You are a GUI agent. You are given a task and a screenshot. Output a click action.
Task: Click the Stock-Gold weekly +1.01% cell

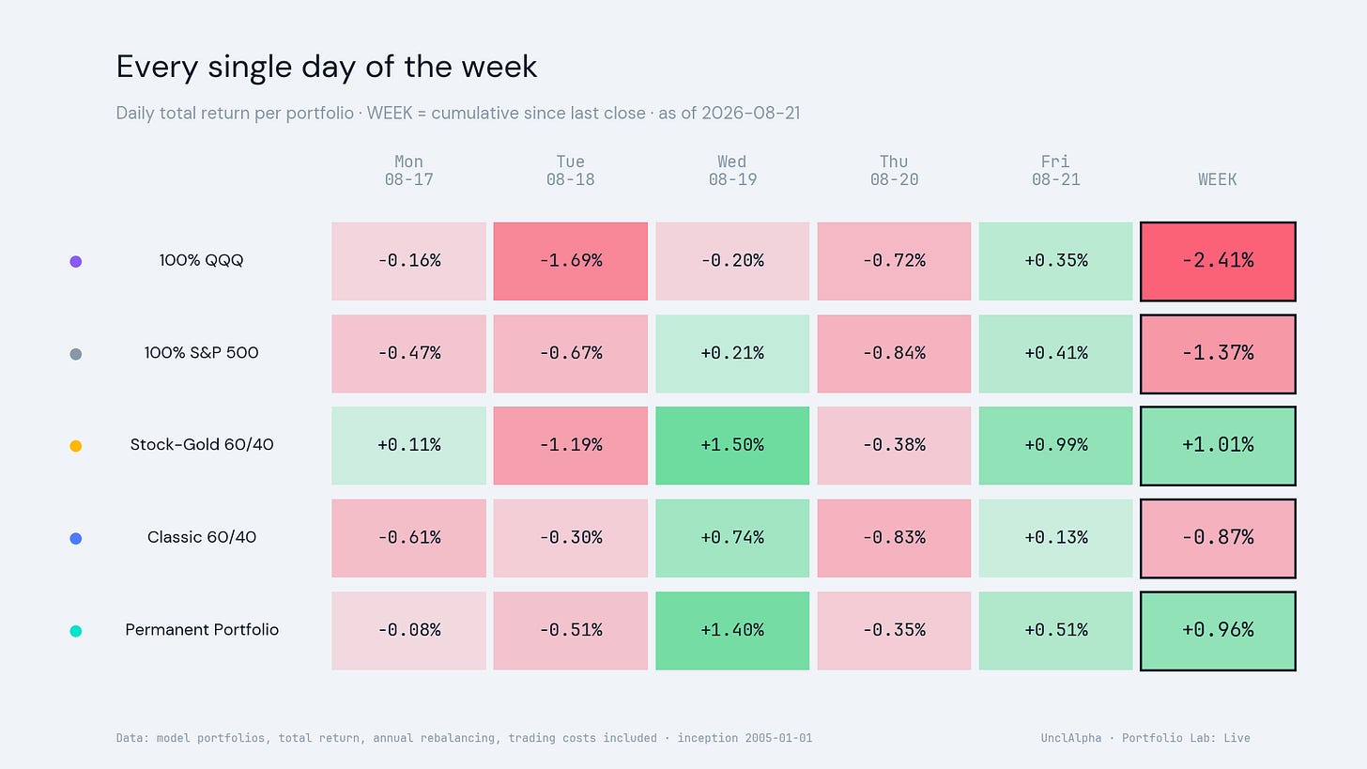1218,445
